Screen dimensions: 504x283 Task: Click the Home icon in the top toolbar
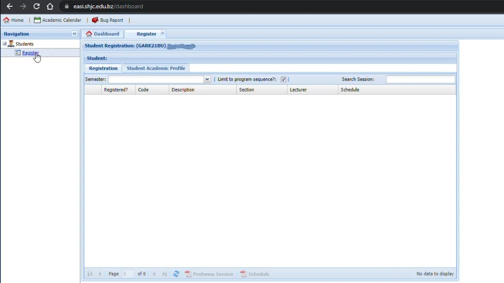(x=6, y=20)
